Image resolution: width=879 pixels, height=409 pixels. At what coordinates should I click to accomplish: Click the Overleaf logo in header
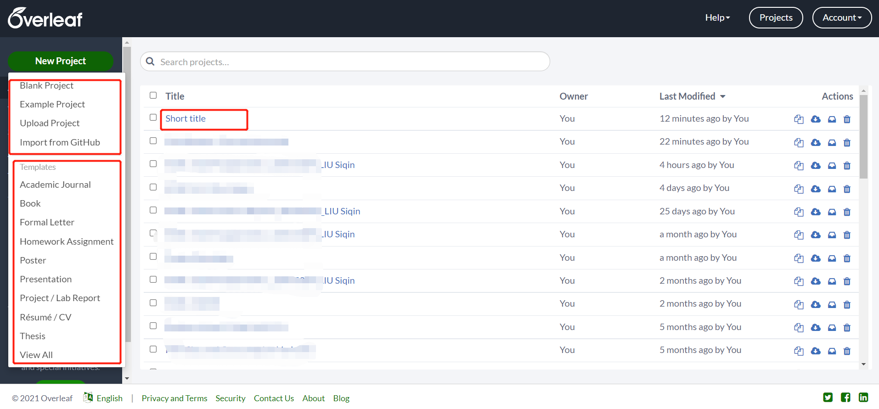tap(45, 18)
